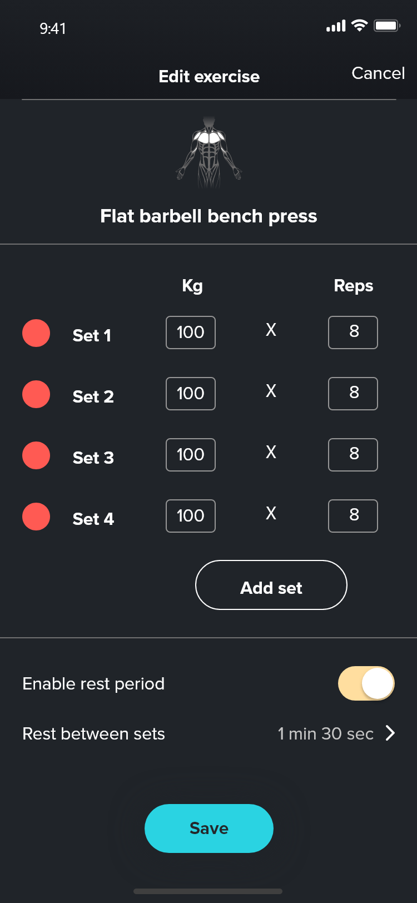Tap the cellular signal bars icon
The width and height of the screenshot is (417, 903).
[336, 26]
